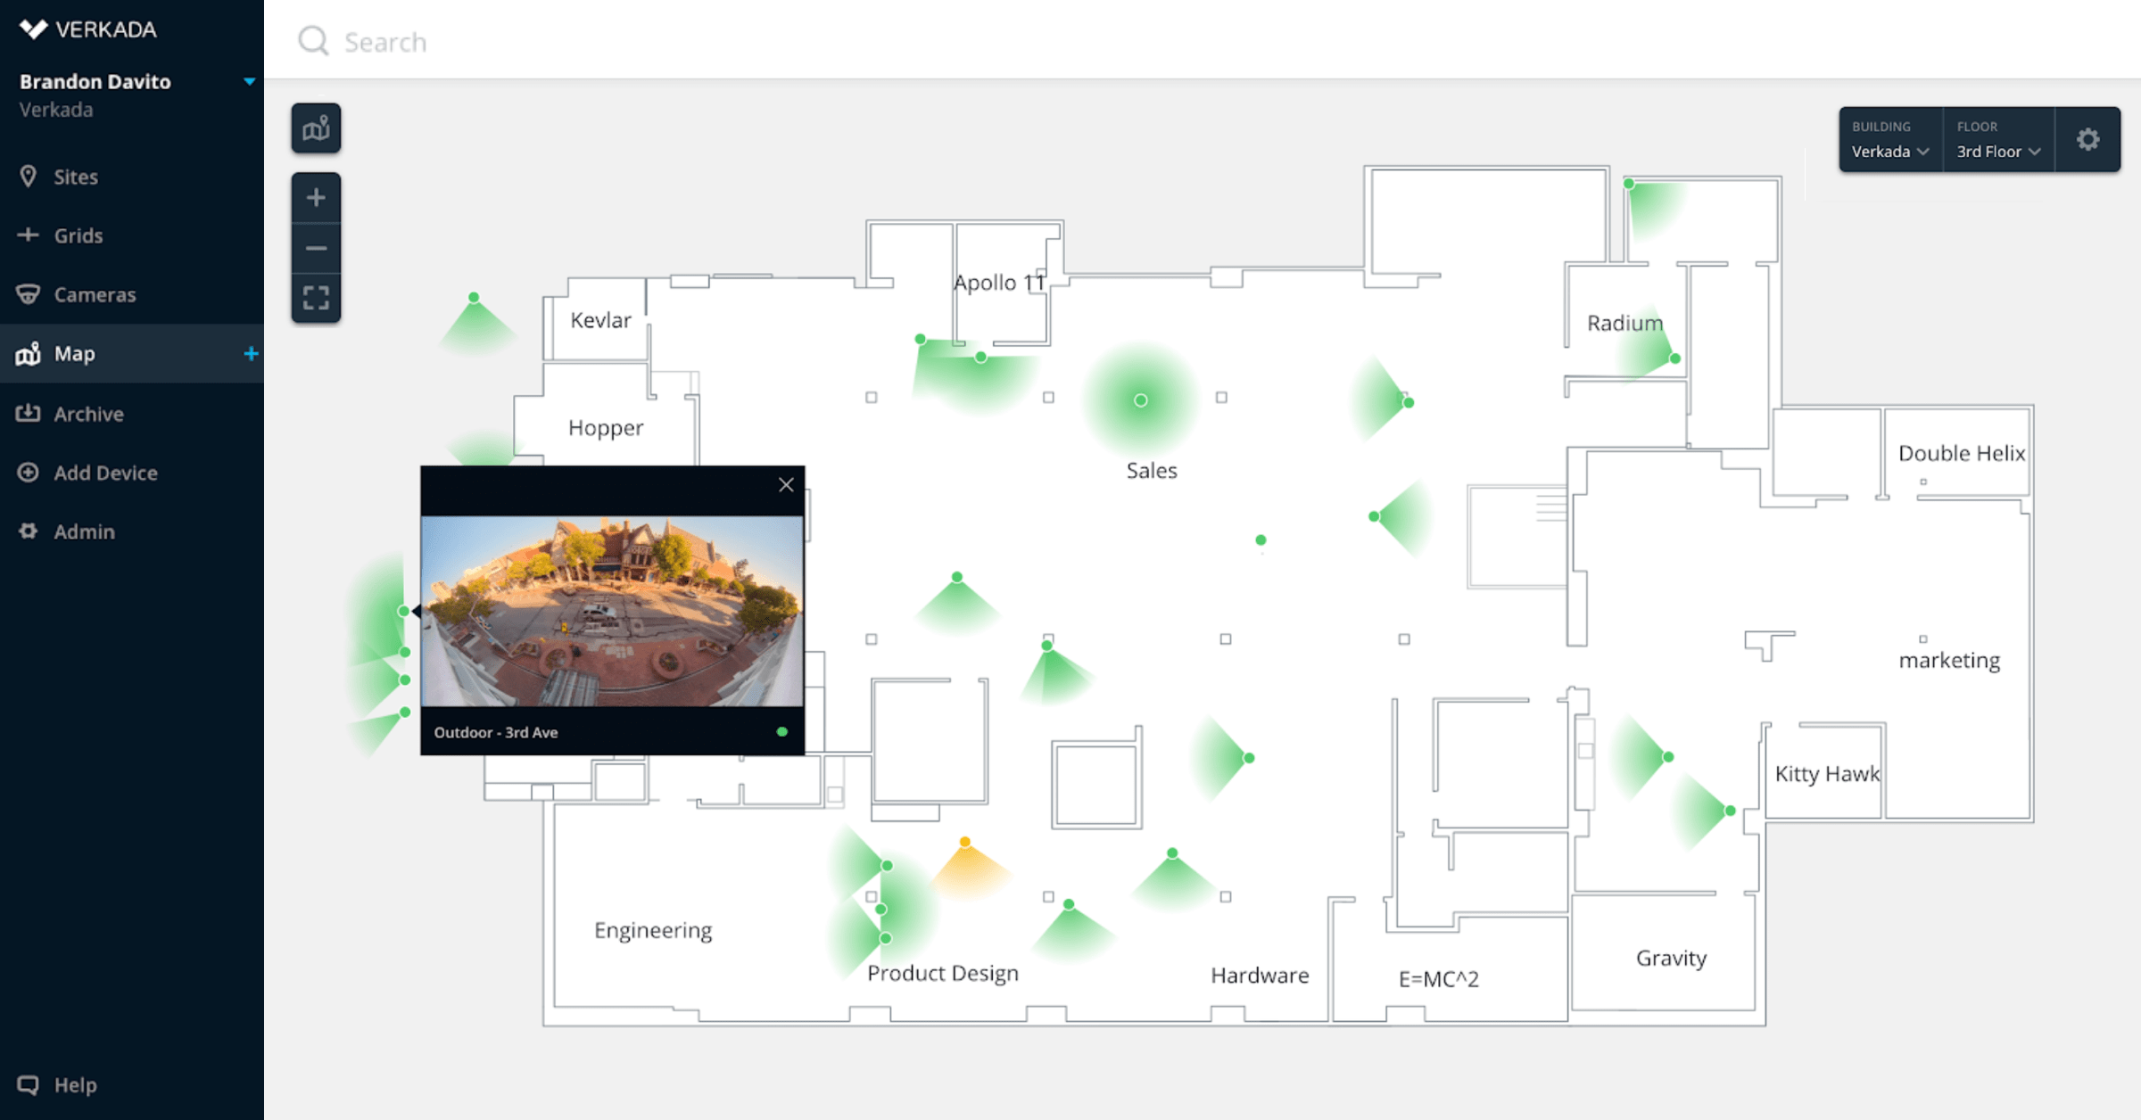
Task: Click the floor plan overview icon
Action: click(318, 128)
